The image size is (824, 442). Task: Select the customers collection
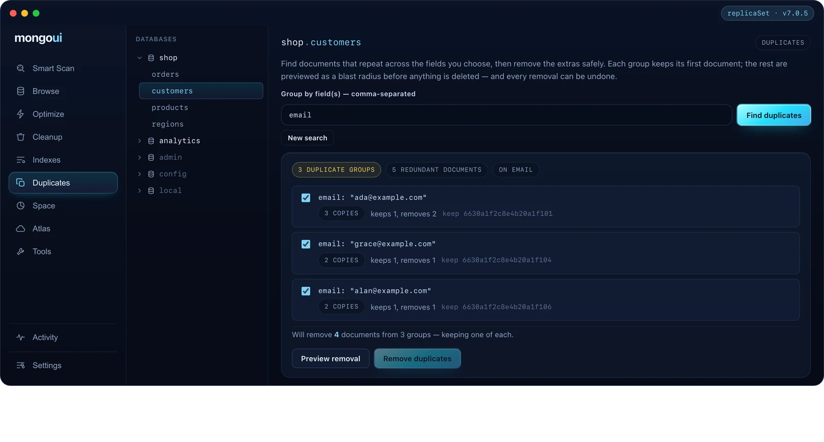click(x=201, y=91)
